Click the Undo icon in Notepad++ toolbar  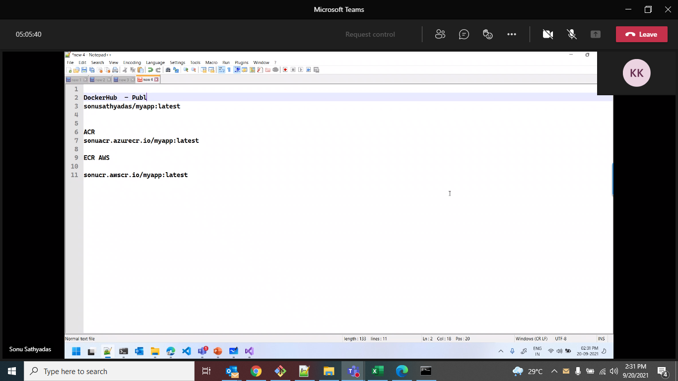(x=150, y=70)
